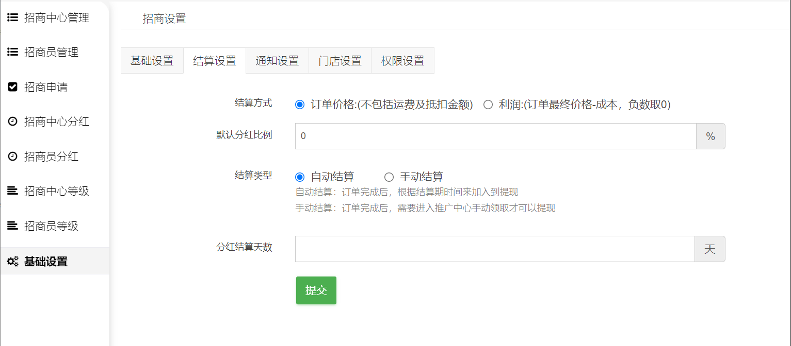Click the bars icon beside 招商员等级

tap(13, 226)
